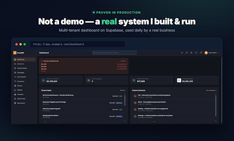The width and height of the screenshot is (234, 141).
Task: Click the chat bubble icon in header
Action: [x=196, y=53]
